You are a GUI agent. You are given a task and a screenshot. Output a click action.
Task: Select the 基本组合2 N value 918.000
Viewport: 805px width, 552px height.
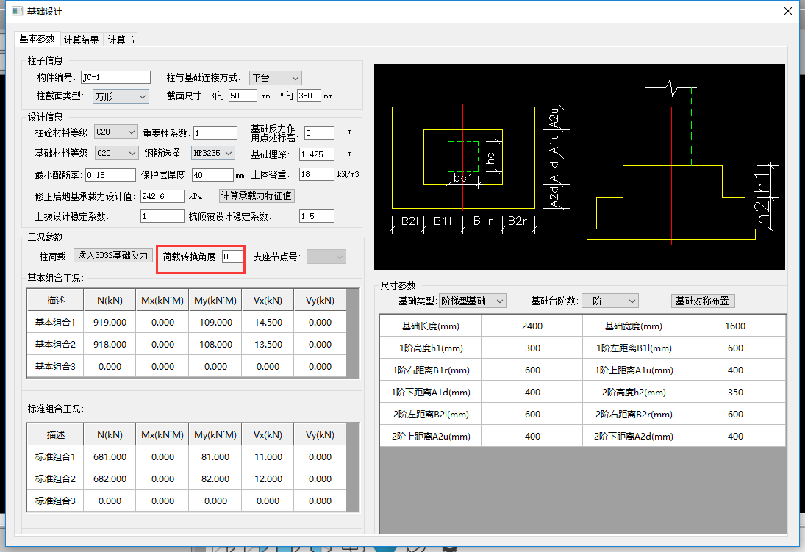point(110,345)
